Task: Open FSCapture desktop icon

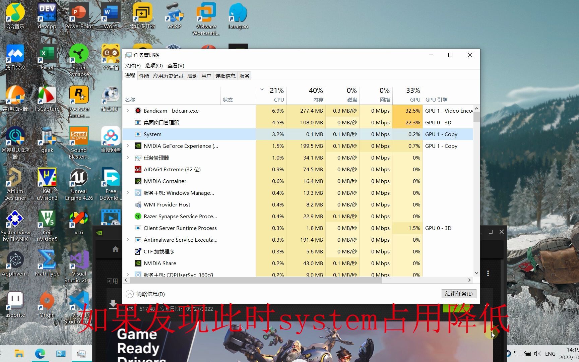Action: click(47, 98)
